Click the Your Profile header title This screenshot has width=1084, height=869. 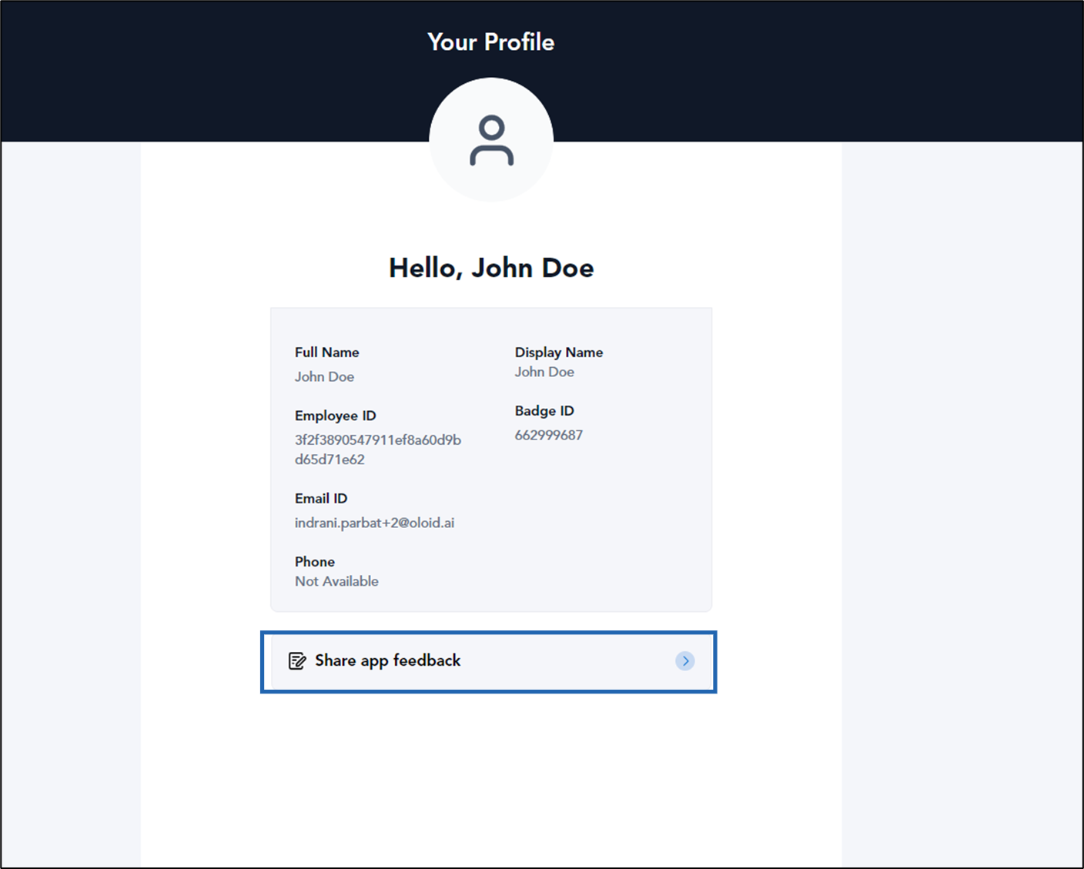tap(491, 42)
